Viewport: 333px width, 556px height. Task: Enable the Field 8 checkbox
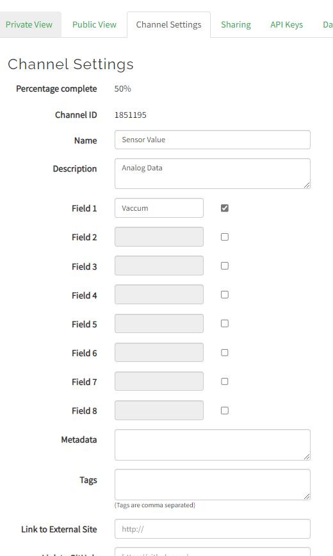225,410
